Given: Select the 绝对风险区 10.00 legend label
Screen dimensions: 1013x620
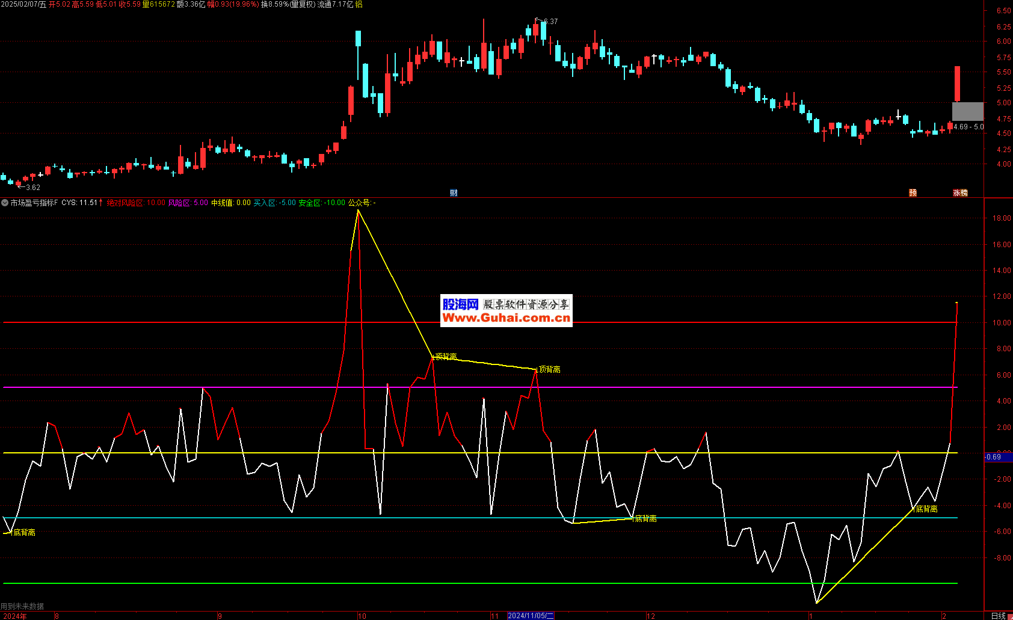Looking at the screenshot, I should coord(136,203).
